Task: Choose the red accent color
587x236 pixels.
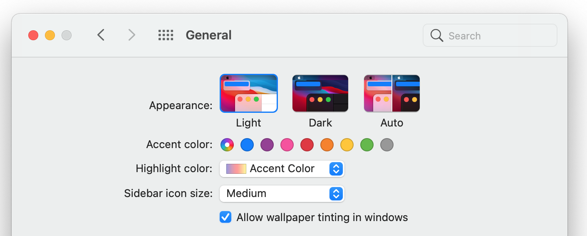Action: point(307,145)
